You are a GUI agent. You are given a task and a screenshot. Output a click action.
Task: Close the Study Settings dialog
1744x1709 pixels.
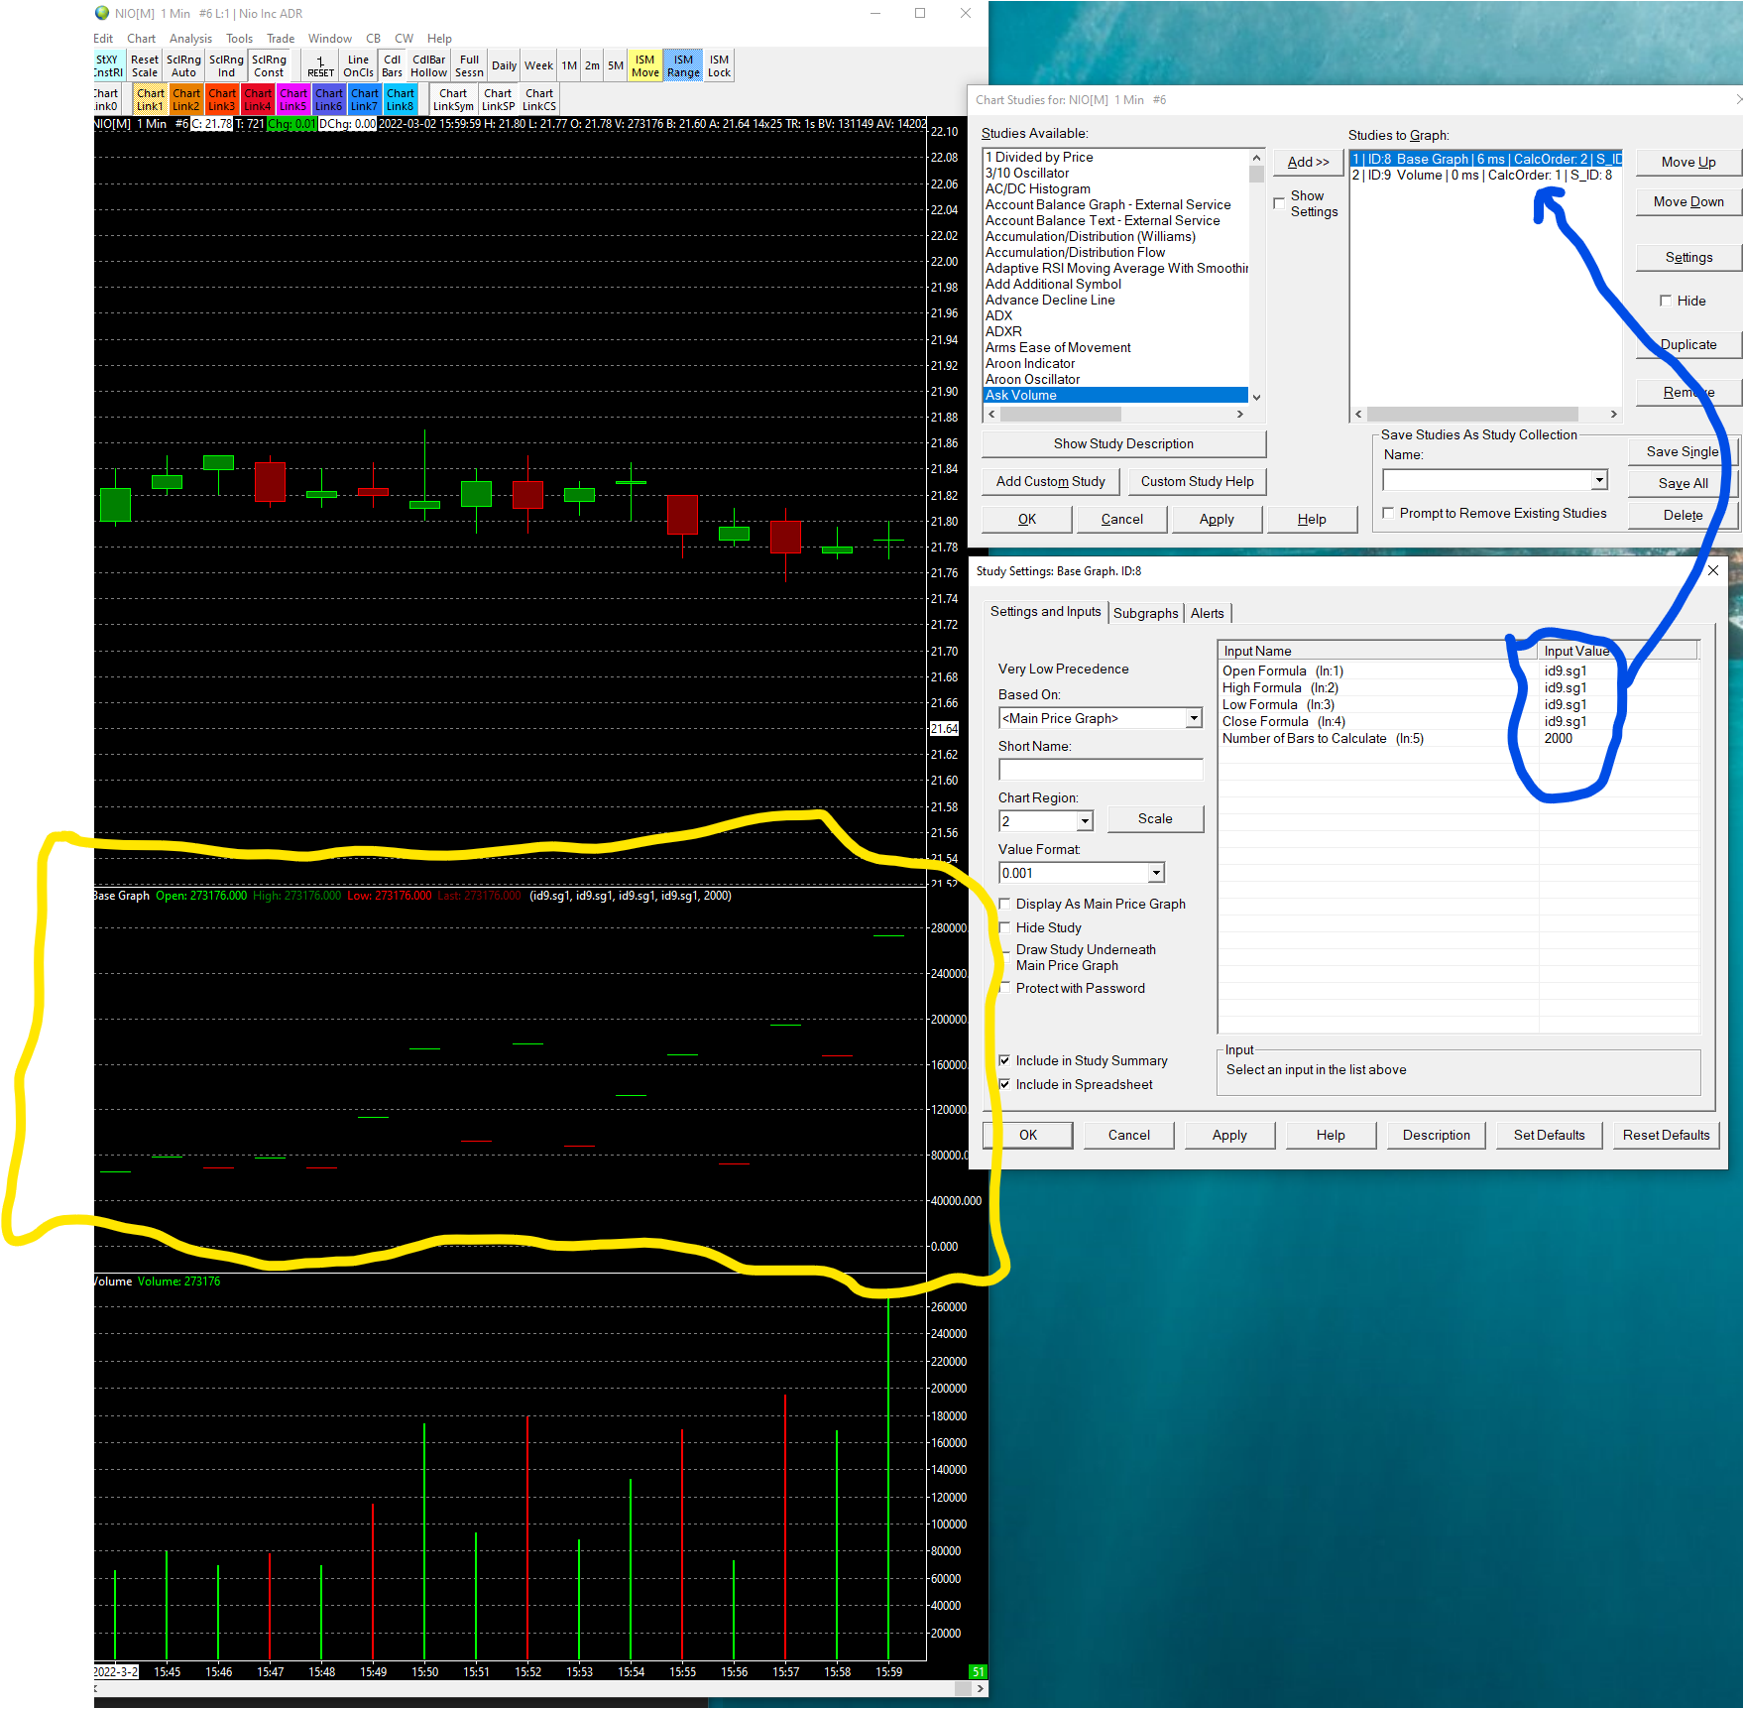1713,570
